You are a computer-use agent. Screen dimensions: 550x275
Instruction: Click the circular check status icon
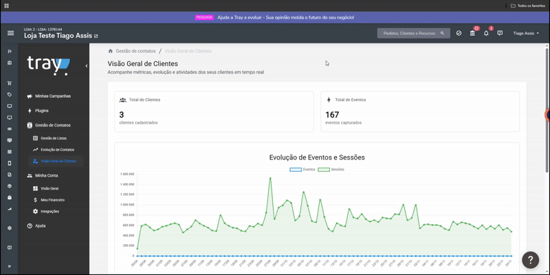(459, 33)
